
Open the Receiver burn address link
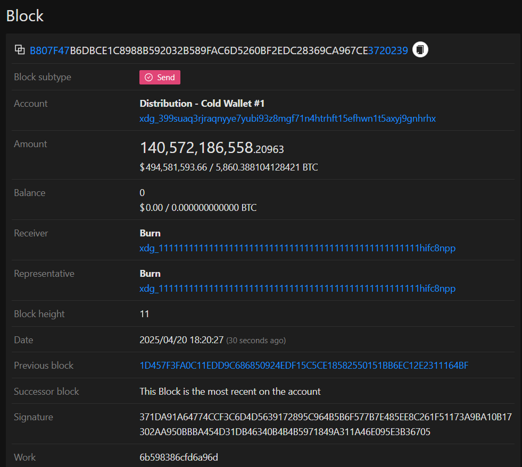[297, 248]
